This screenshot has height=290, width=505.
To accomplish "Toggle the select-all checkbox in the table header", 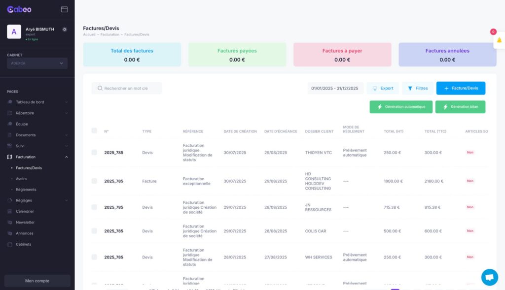I will click(x=94, y=130).
